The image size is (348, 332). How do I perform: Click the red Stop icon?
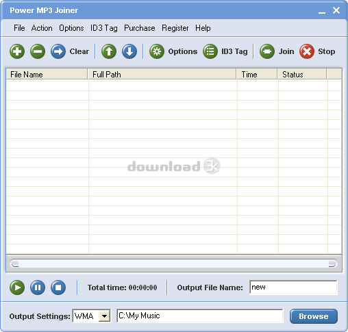(307, 51)
